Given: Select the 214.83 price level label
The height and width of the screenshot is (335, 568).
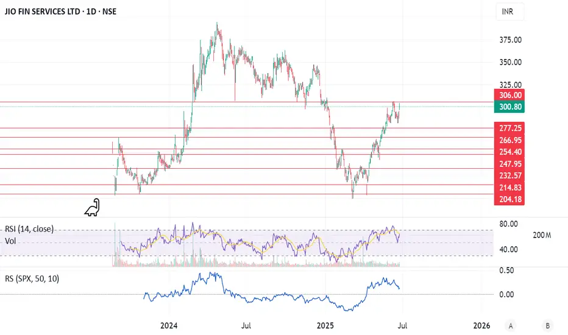Looking at the screenshot, I should click(x=509, y=187).
